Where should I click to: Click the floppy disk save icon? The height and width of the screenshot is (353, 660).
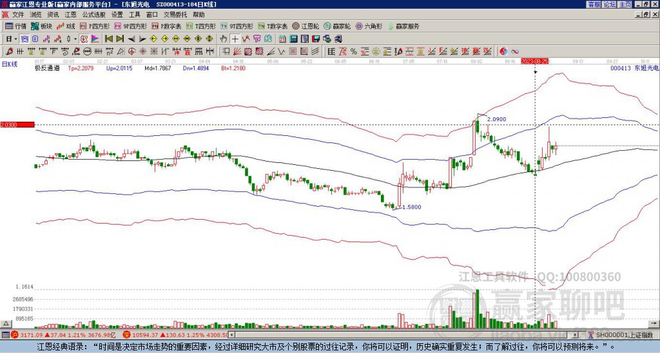316,39
